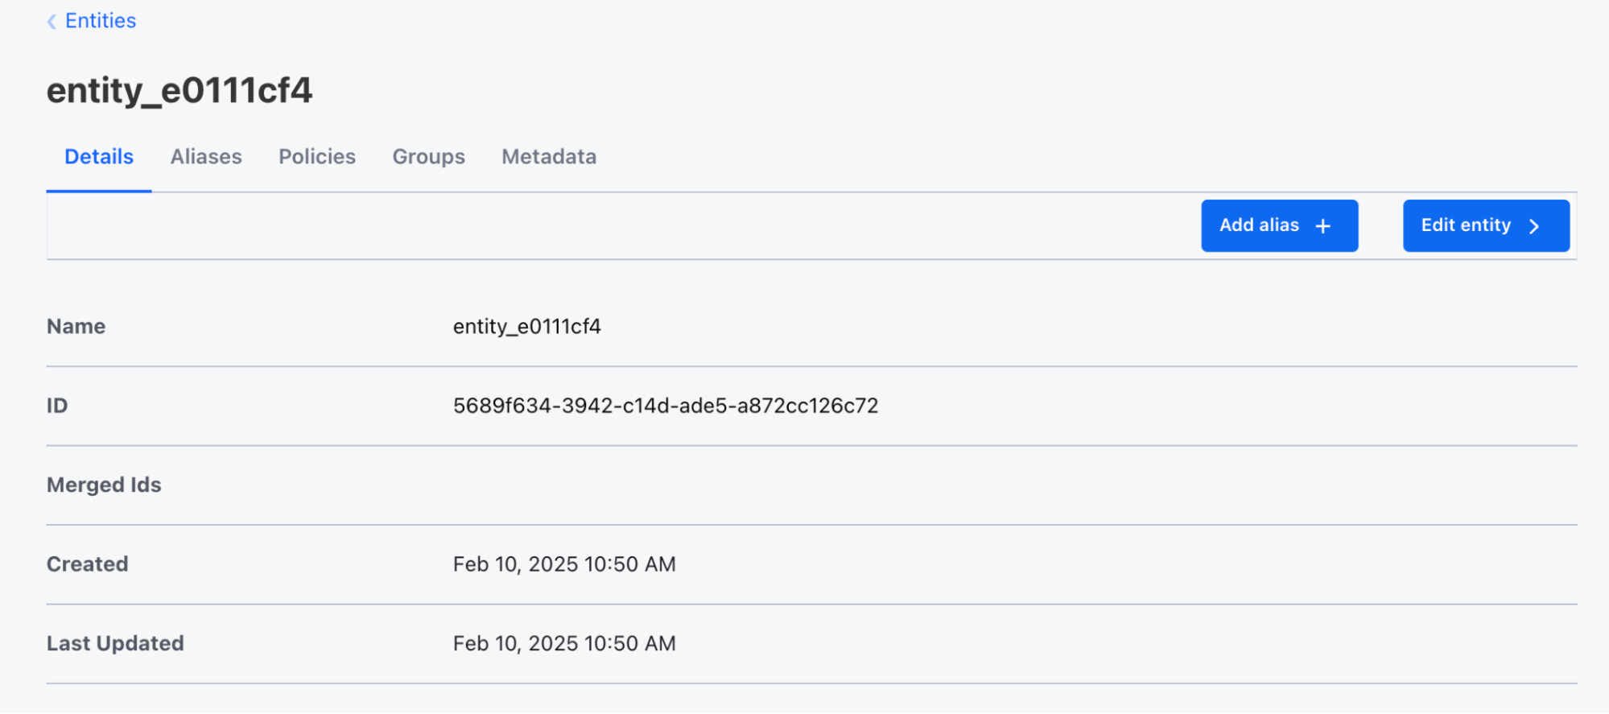Image resolution: width=1609 pixels, height=714 pixels.
Task: Click the Created timestamp value
Action: tap(564, 563)
